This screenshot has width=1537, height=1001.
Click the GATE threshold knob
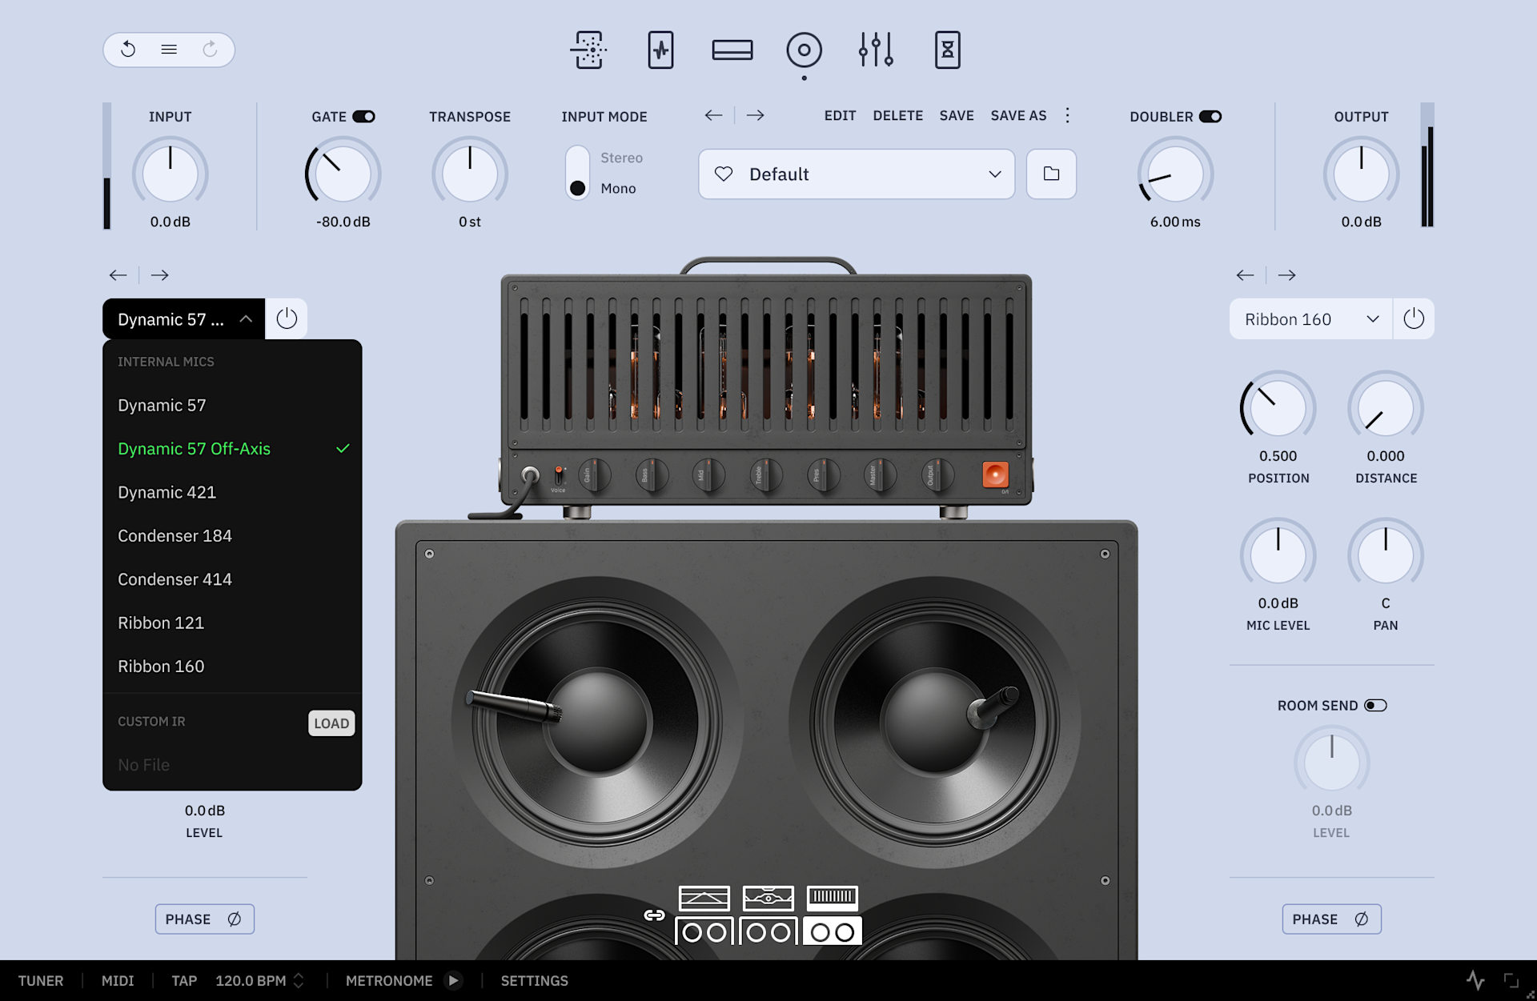click(343, 174)
